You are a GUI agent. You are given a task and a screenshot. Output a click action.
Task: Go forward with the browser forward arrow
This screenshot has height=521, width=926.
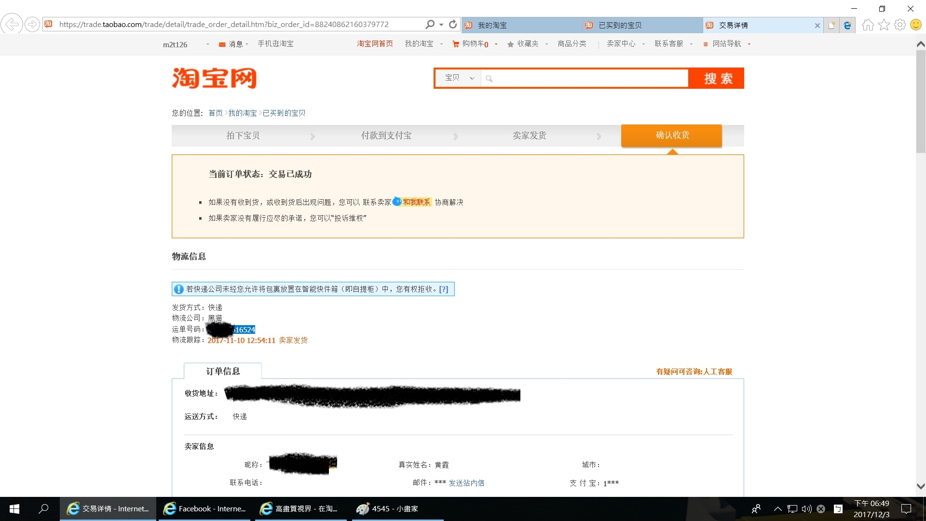click(x=32, y=24)
